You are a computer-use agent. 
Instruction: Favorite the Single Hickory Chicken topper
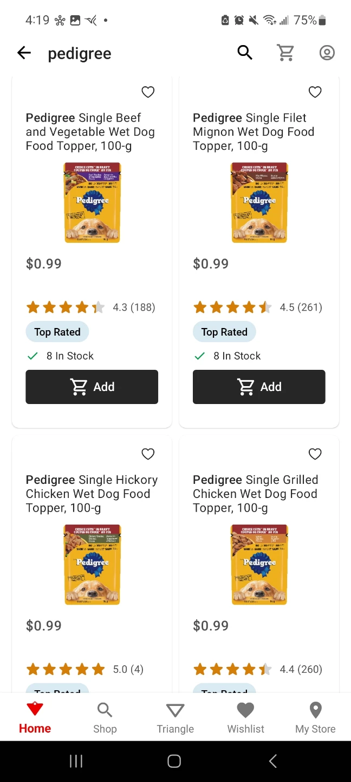(x=148, y=453)
